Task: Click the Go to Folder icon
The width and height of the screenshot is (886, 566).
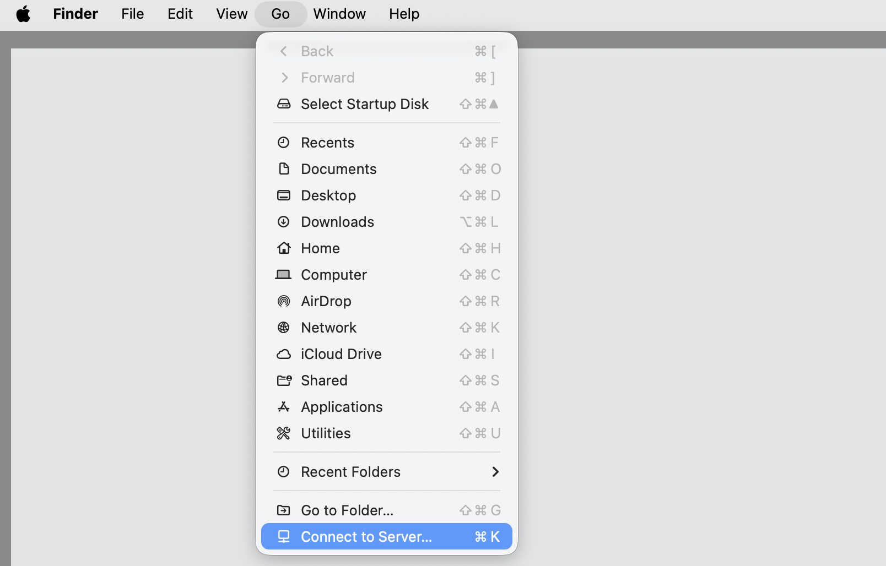Action: pyautogui.click(x=284, y=510)
